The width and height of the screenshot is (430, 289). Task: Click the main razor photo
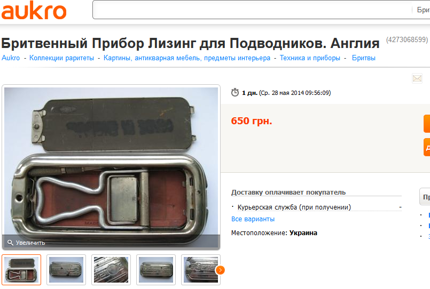111,162
